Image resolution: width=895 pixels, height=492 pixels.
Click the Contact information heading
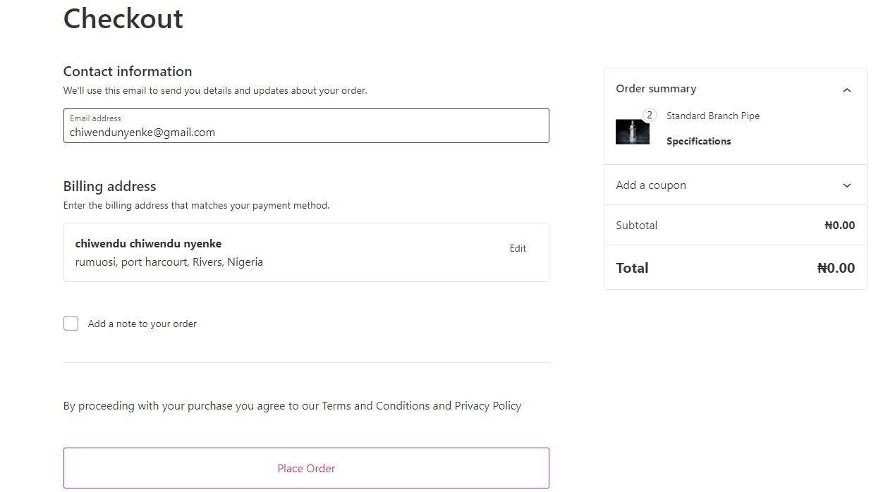(128, 71)
